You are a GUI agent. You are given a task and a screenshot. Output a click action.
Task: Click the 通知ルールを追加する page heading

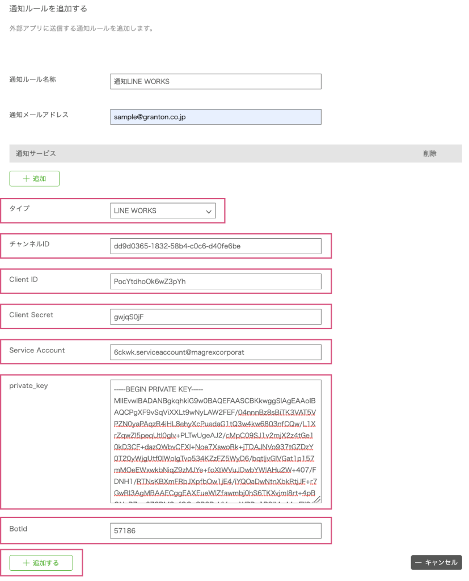click(x=48, y=9)
